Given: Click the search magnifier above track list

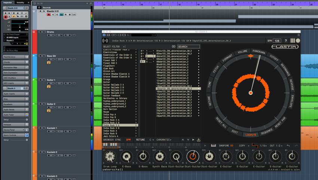Looking at the screenshot, I should [91, 3].
